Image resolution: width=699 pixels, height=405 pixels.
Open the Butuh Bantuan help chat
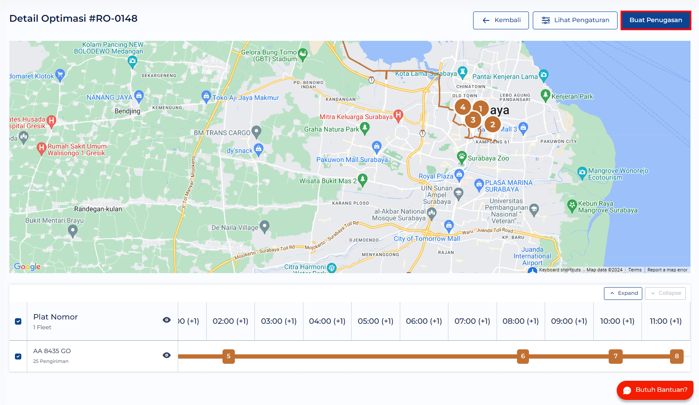point(655,390)
